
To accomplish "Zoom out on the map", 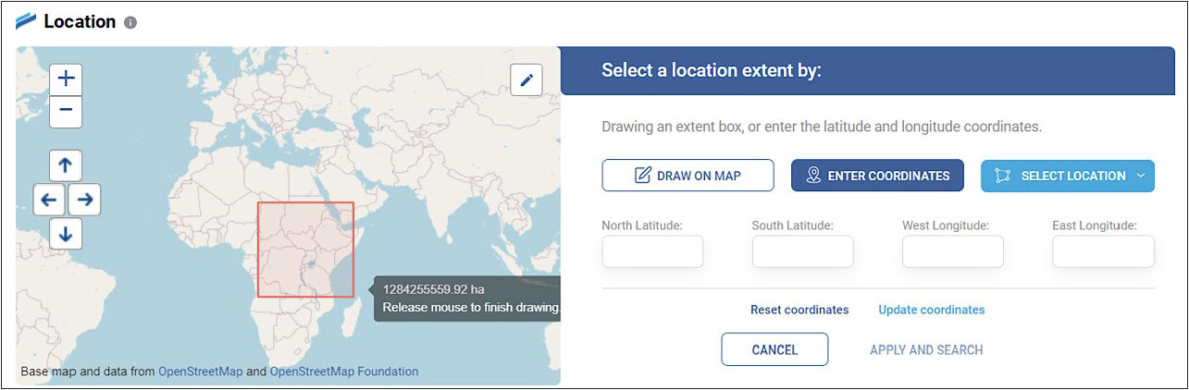I will (65, 112).
